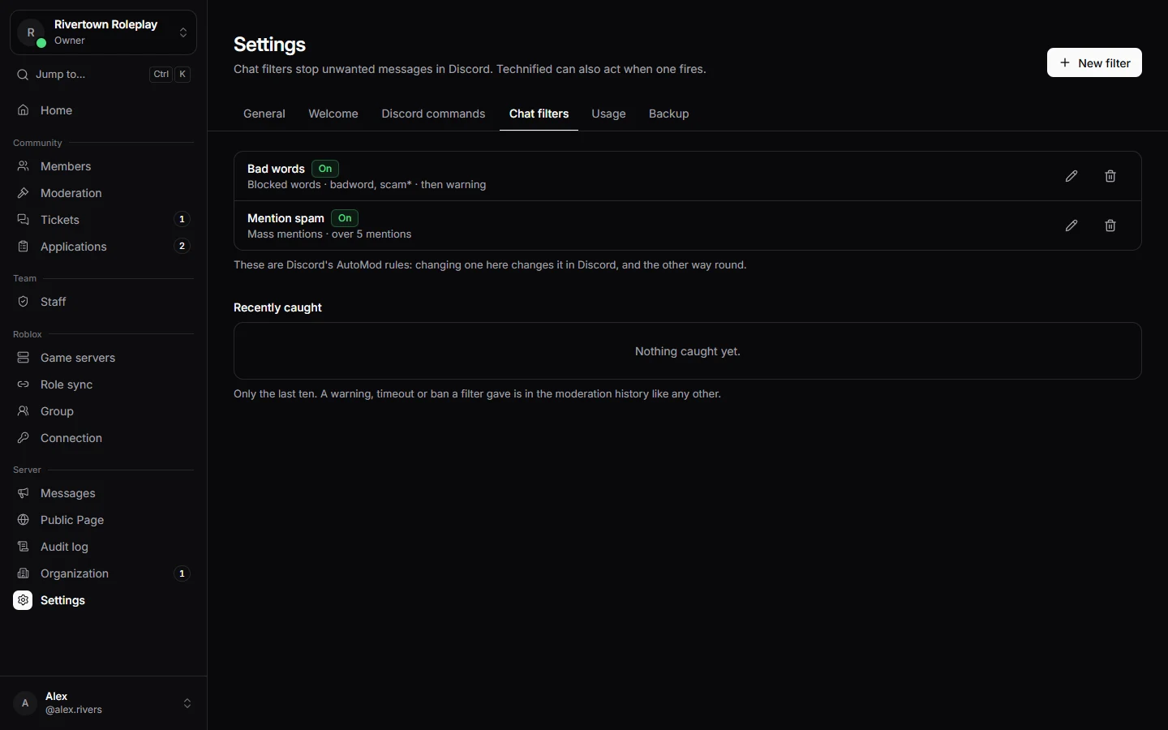
Task: Open the Connection page
Action: click(x=103, y=438)
